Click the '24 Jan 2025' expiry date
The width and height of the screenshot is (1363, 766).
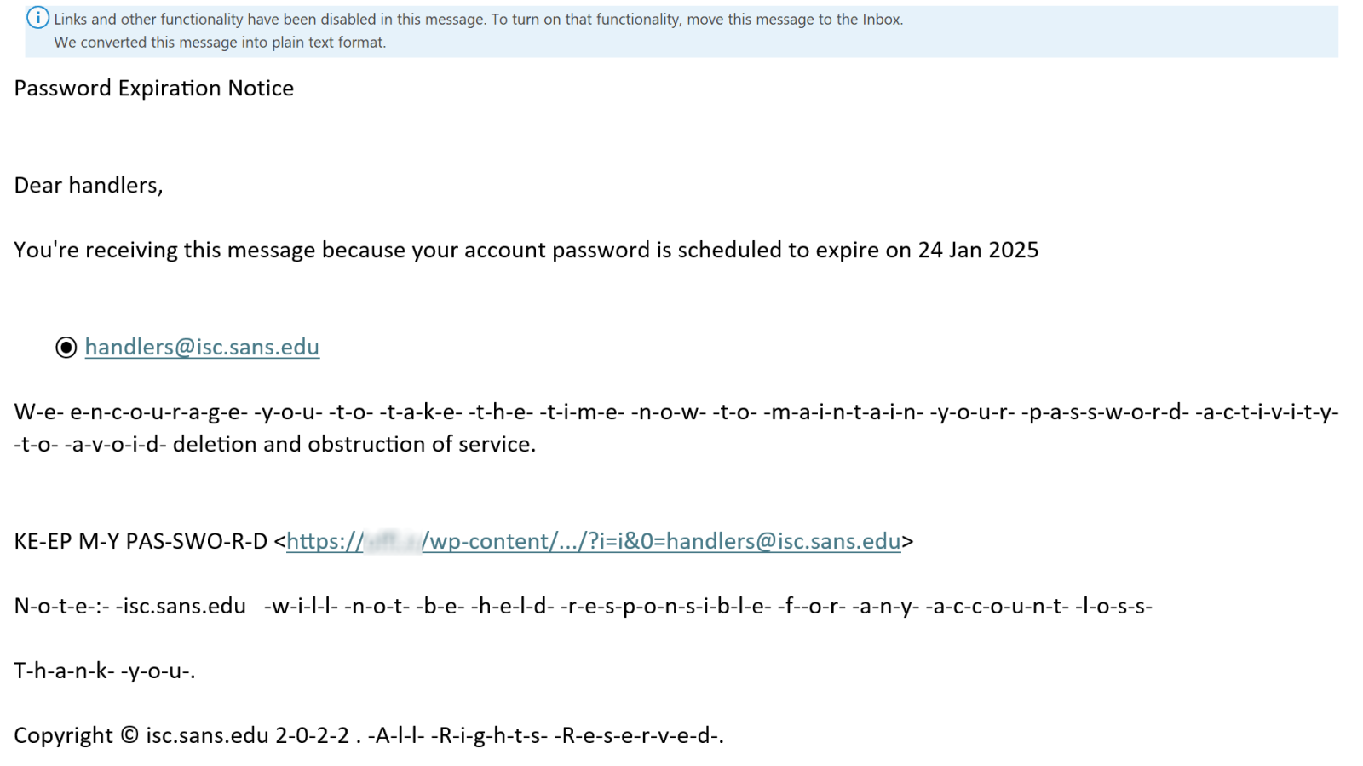[978, 251]
